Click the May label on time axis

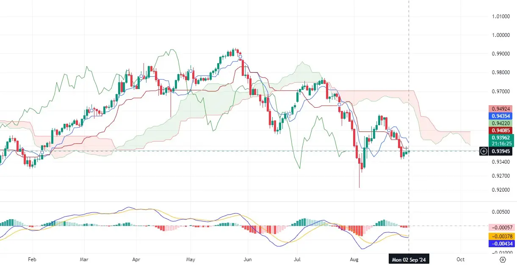190,259
